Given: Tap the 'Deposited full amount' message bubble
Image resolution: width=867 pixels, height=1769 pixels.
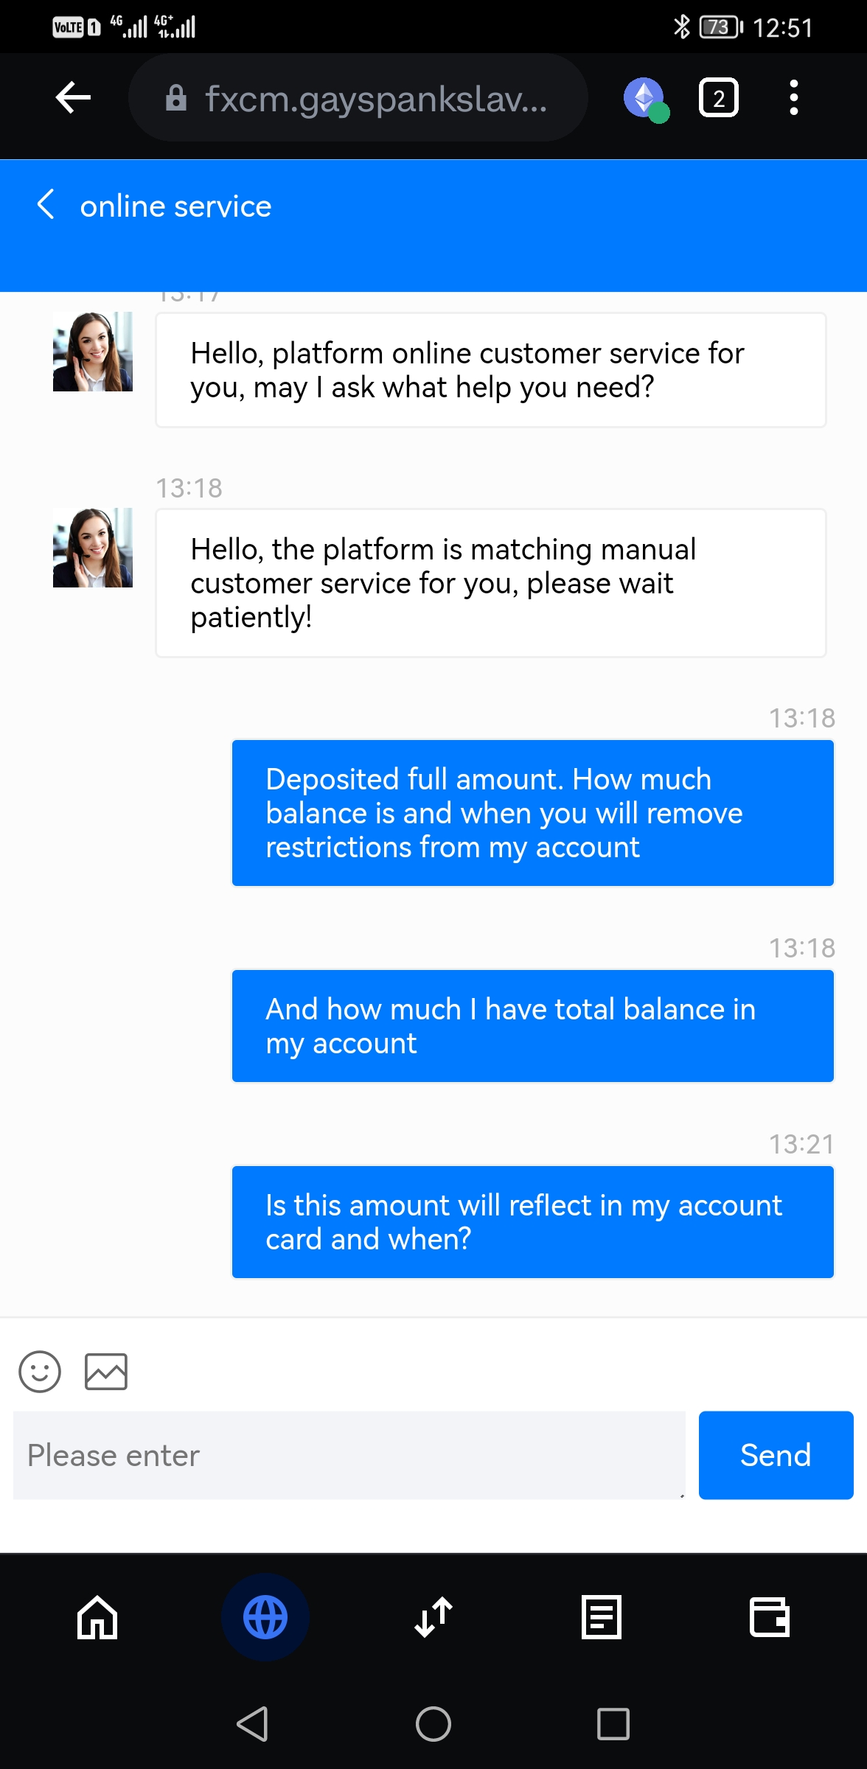Looking at the screenshot, I should 532,813.
